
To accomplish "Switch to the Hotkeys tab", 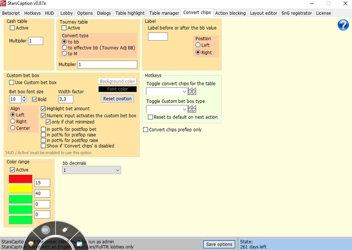I will pos(33,13).
